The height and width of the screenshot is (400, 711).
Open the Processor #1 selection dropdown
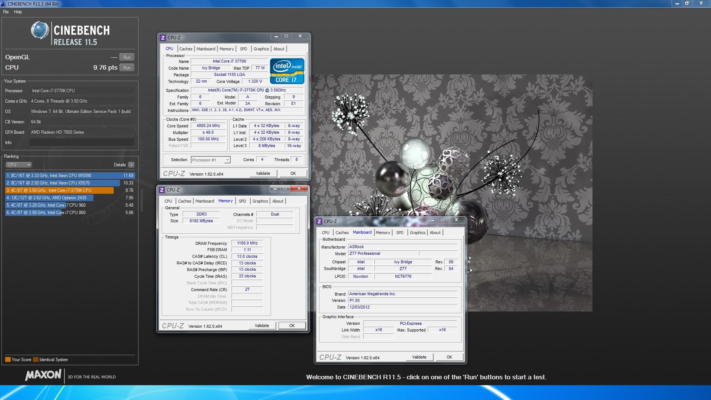click(x=211, y=160)
